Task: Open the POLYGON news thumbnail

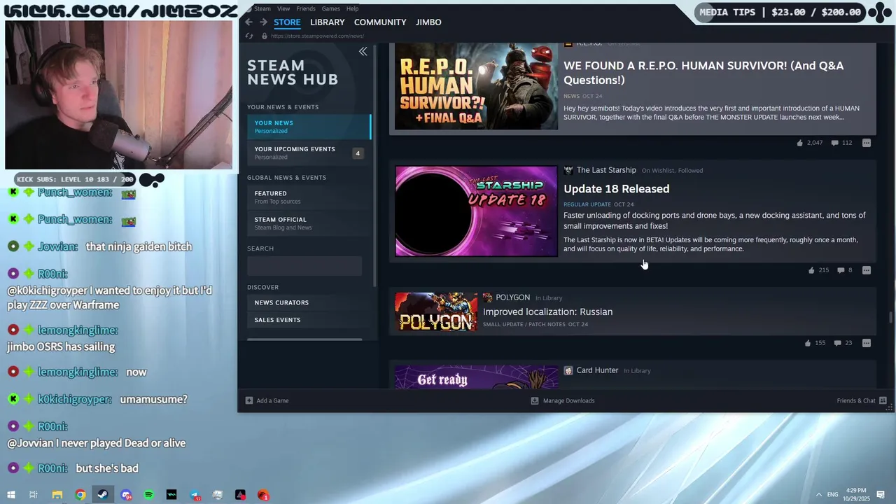Action: [x=436, y=311]
